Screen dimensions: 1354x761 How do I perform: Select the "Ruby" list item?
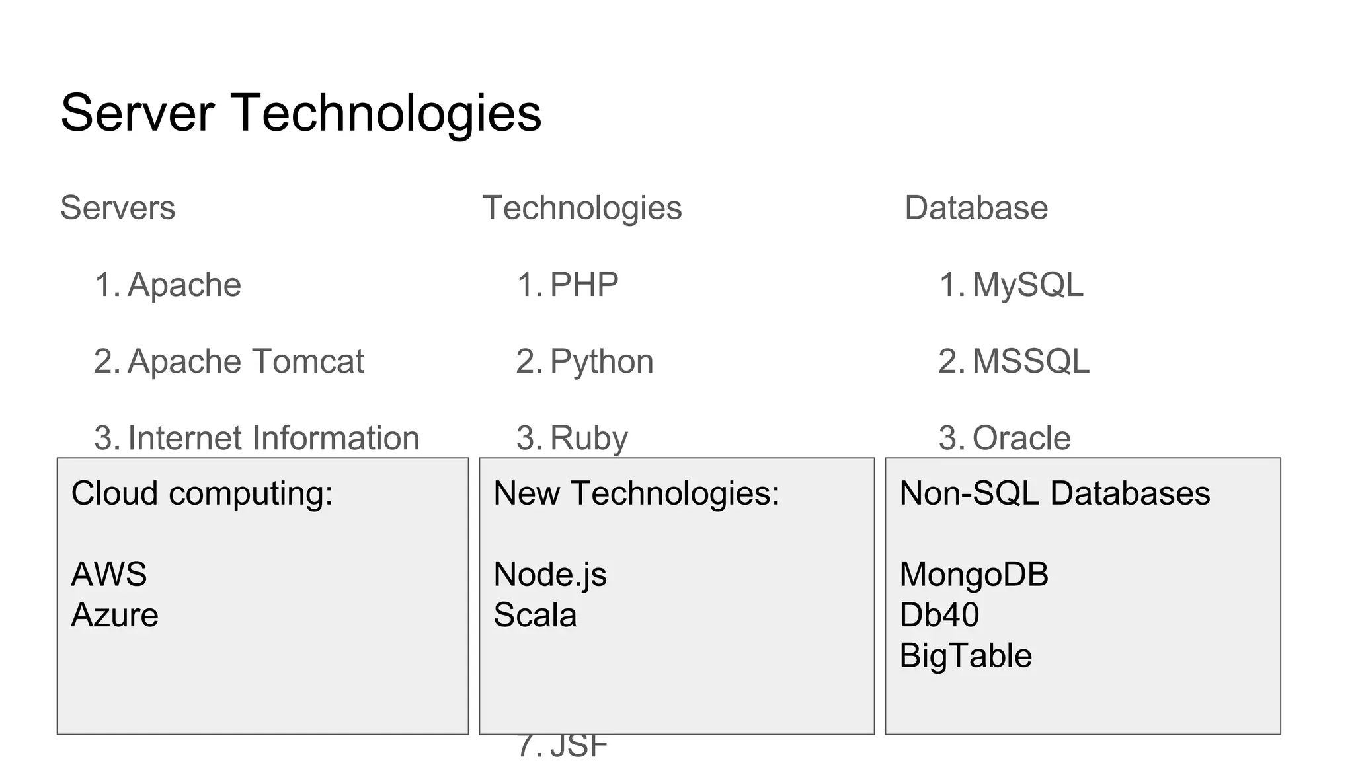pyautogui.click(x=588, y=438)
